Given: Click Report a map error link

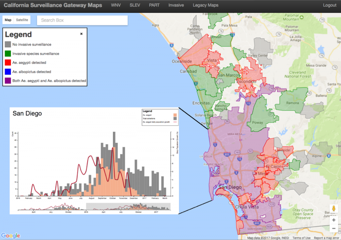Looking at the screenshot, I should (x=326, y=238).
